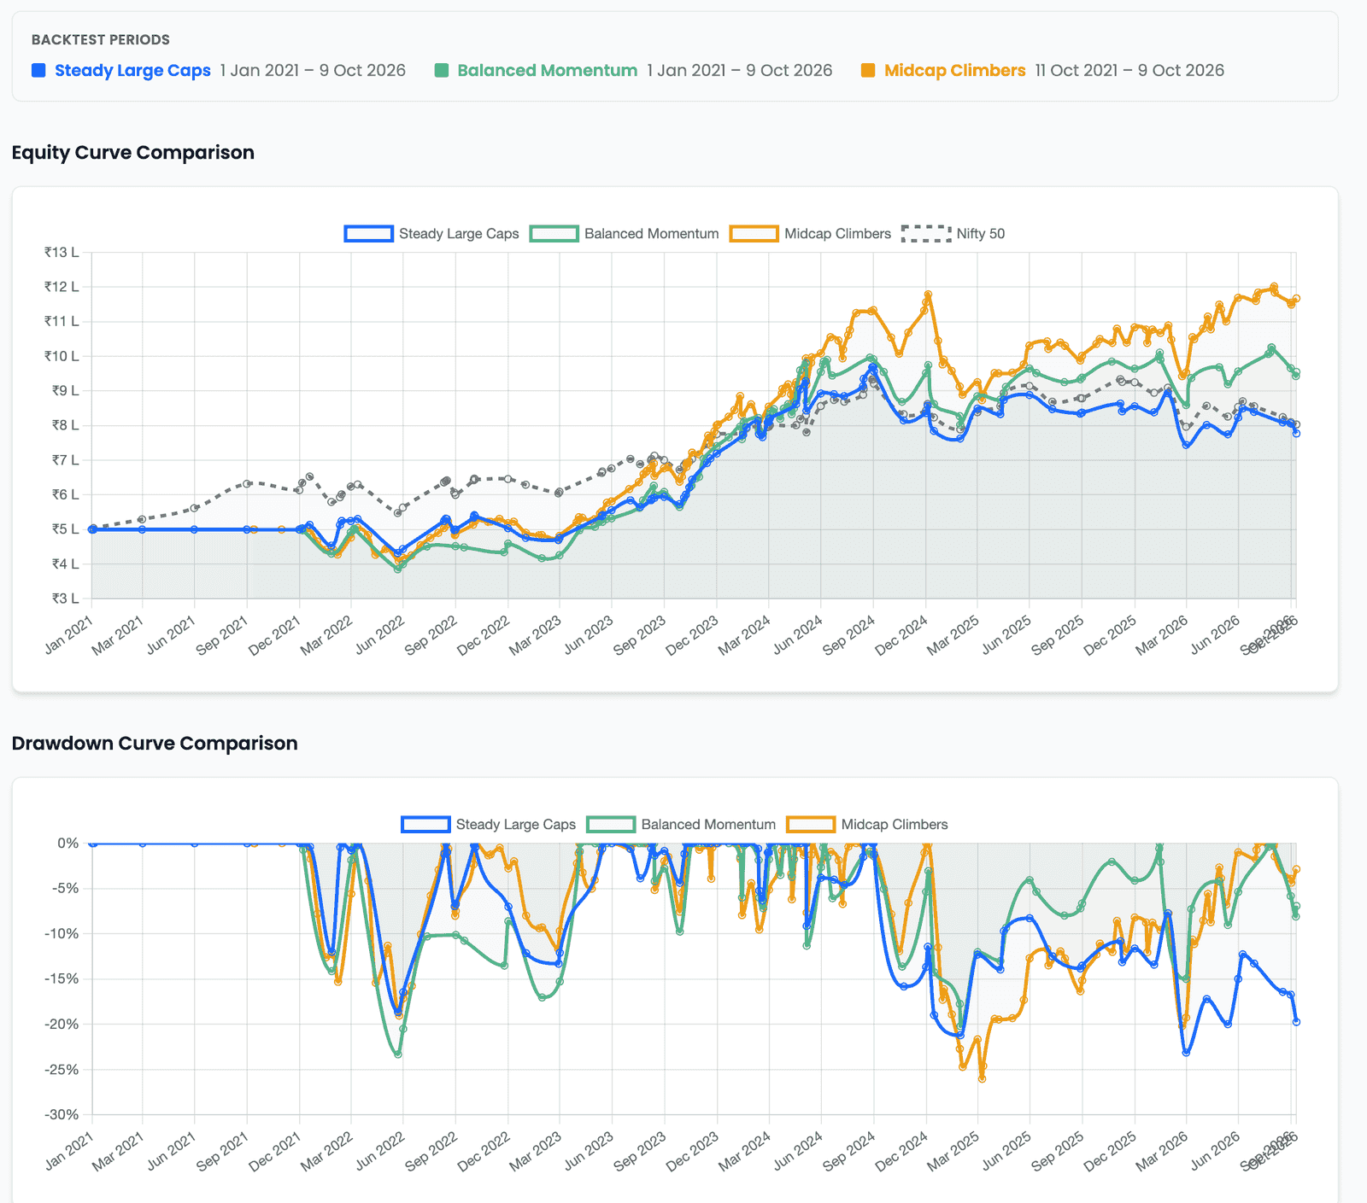Click orange Midcap Climbers backtest period square
The image size is (1367, 1203).
click(x=868, y=70)
